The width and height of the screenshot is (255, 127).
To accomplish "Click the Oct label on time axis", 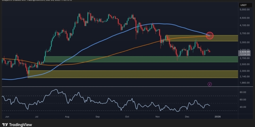I will pos(127,117).
